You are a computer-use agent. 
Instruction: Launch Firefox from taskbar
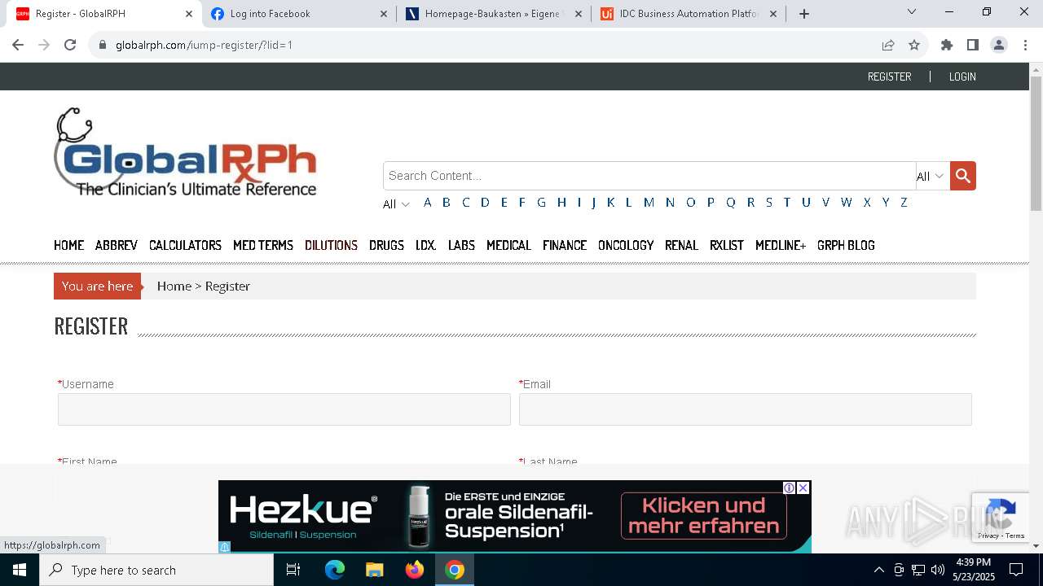[415, 570]
